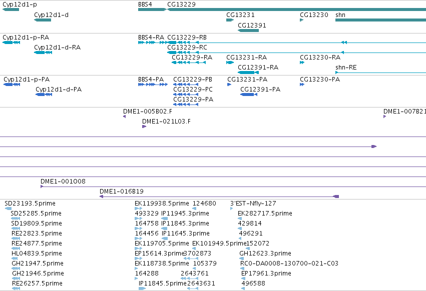Click the RC0-DA0008-130700-021-C03 EST label
The image size is (426, 291).
coord(289,263)
